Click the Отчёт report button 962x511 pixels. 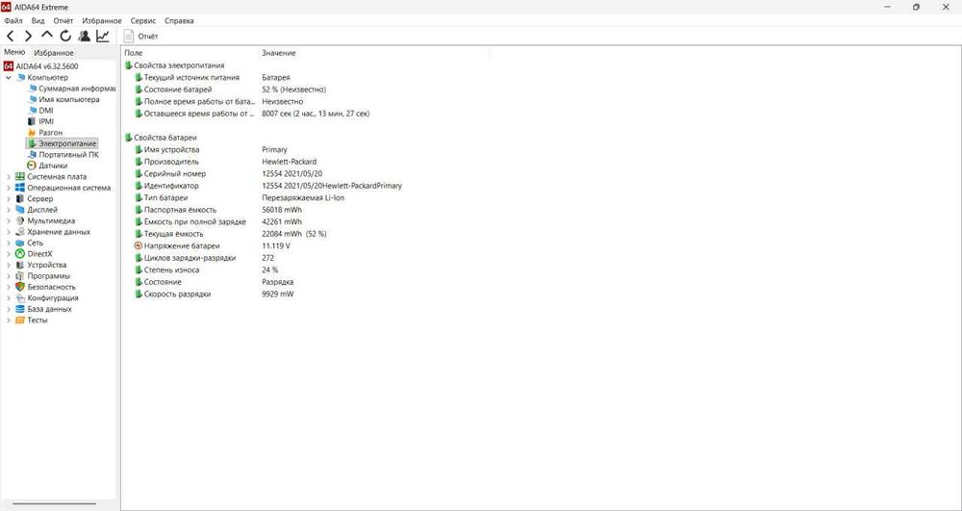[141, 37]
